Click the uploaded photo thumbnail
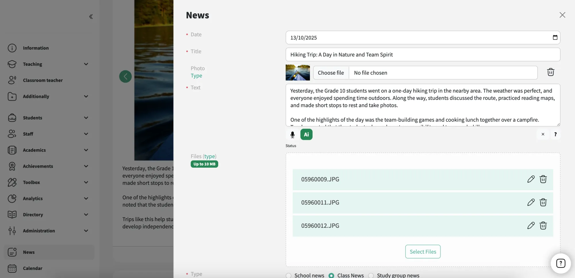Screen dimensions: 575x278 coord(298,72)
